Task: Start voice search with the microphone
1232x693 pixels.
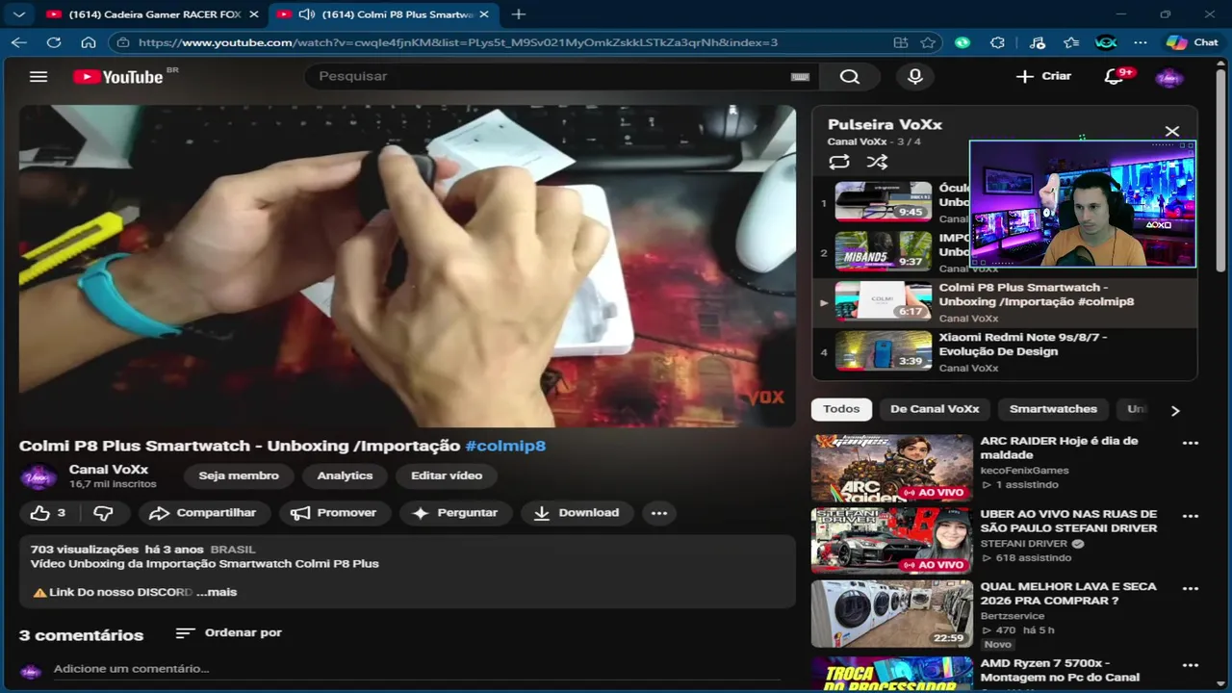Action: coord(914,77)
